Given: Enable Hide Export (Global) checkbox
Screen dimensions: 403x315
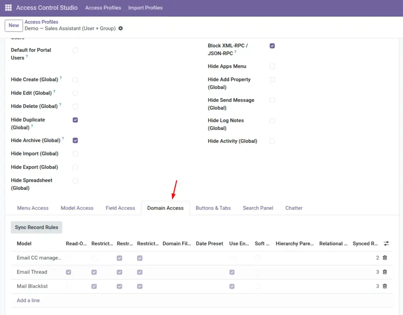Looking at the screenshot, I should click(x=75, y=167).
